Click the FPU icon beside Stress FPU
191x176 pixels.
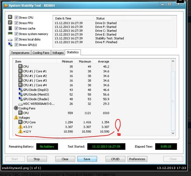point(10,22)
